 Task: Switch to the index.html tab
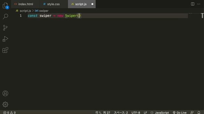pyautogui.click(x=25, y=4)
